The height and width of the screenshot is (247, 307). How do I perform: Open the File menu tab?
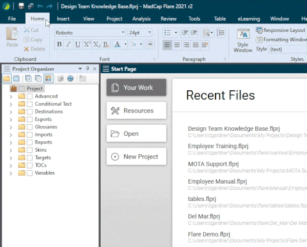(12, 19)
